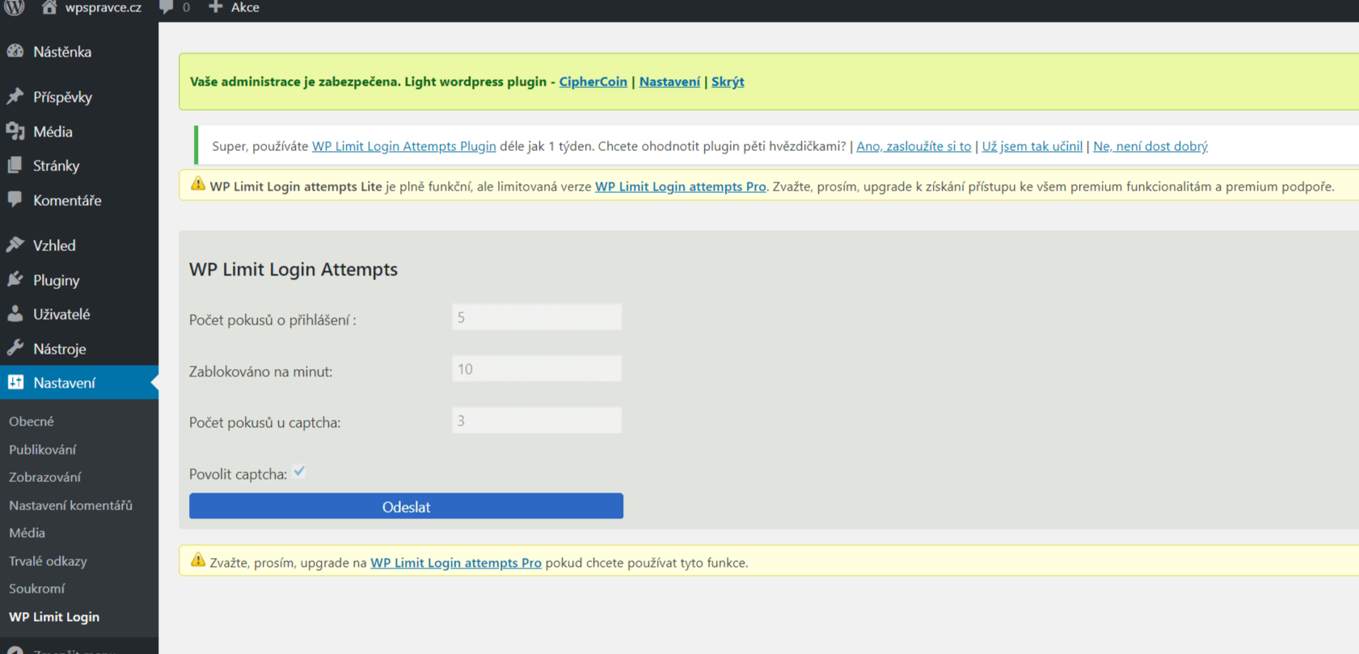Click Akce in the admin bar

pos(245,7)
